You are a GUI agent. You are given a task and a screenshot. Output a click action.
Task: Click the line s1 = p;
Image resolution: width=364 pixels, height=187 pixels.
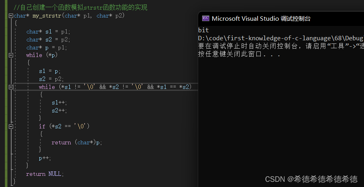point(50,71)
